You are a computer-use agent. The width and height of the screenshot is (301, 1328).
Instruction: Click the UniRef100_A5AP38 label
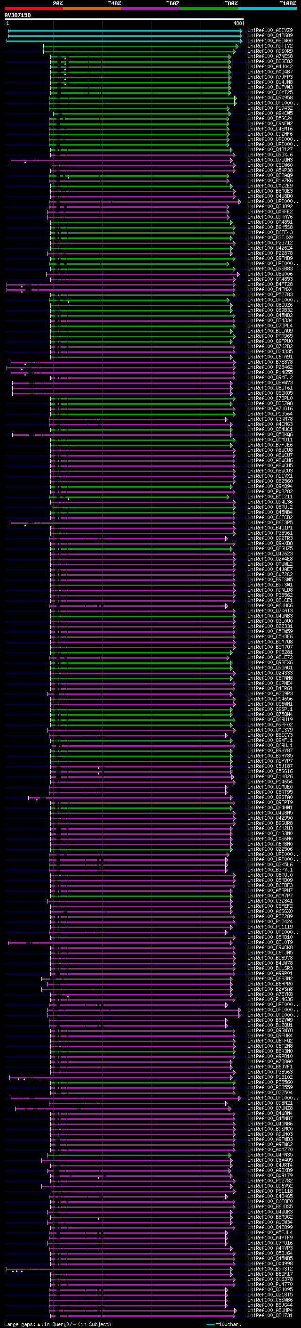click(270, 170)
